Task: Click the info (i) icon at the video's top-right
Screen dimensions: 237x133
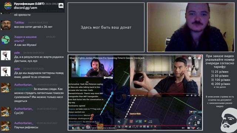Action: coord(199,58)
